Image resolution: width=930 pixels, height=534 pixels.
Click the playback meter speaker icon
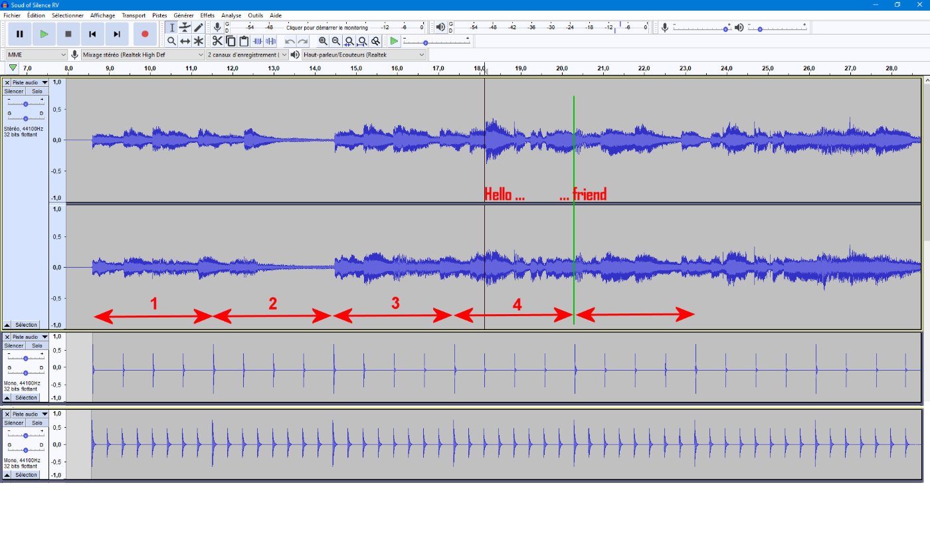440,27
